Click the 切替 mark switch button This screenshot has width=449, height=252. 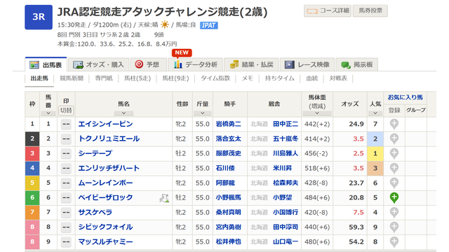(66, 111)
